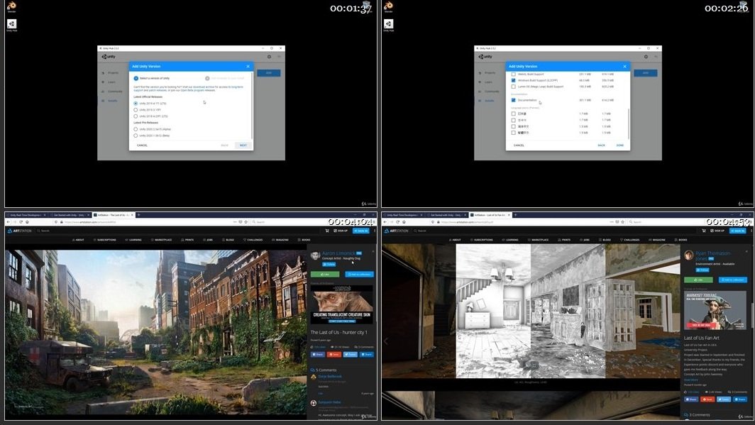This screenshot has width=755, height=425.
Task: Click the blue ADD button behind the version-selection dialog
Action: tap(269, 72)
